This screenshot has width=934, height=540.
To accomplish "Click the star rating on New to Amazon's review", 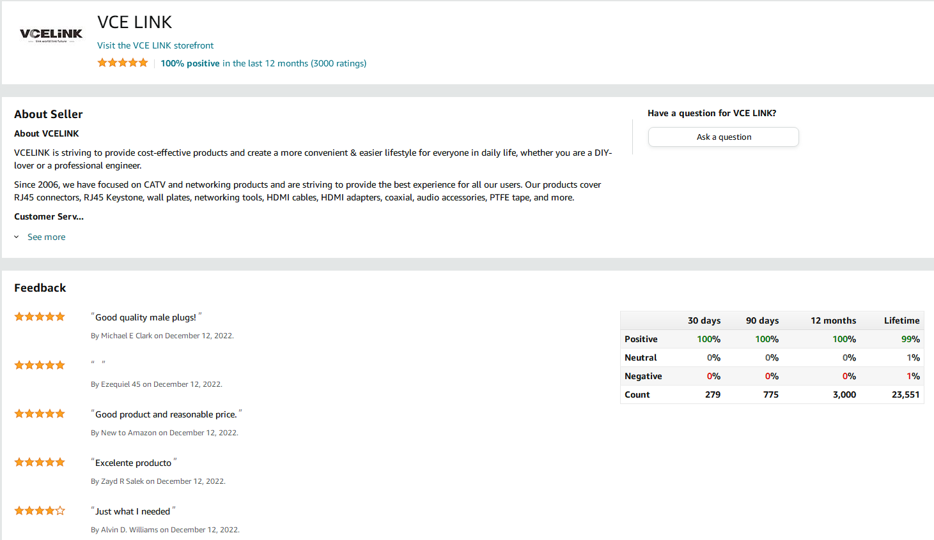I will tap(40, 414).
